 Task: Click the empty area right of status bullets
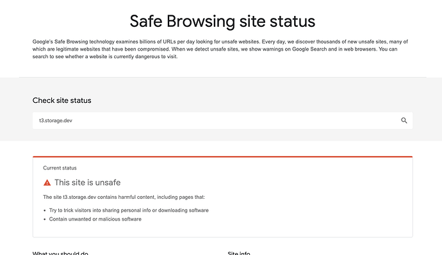pos(310,215)
